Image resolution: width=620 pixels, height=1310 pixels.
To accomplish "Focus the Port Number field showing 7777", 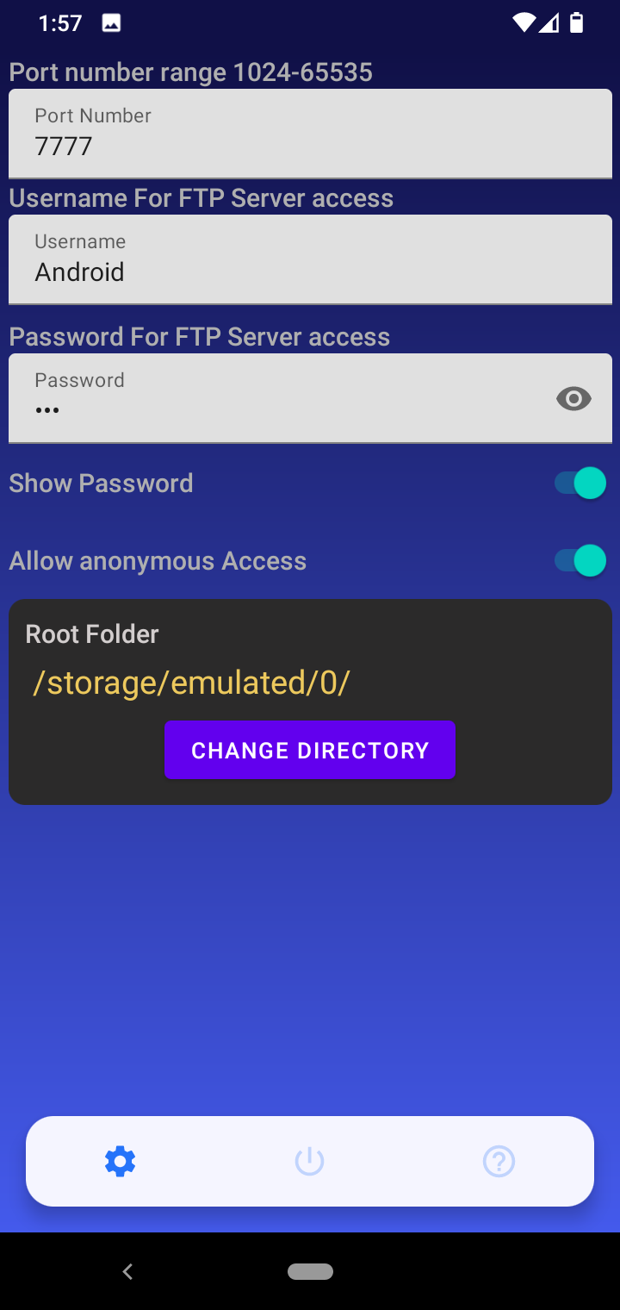I will pos(310,134).
